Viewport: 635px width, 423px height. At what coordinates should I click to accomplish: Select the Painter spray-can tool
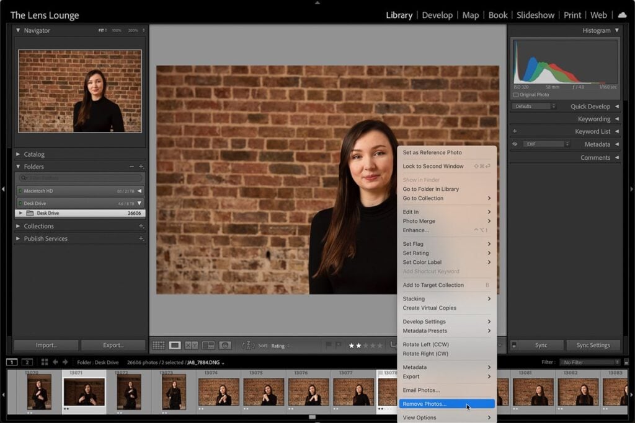click(226, 345)
